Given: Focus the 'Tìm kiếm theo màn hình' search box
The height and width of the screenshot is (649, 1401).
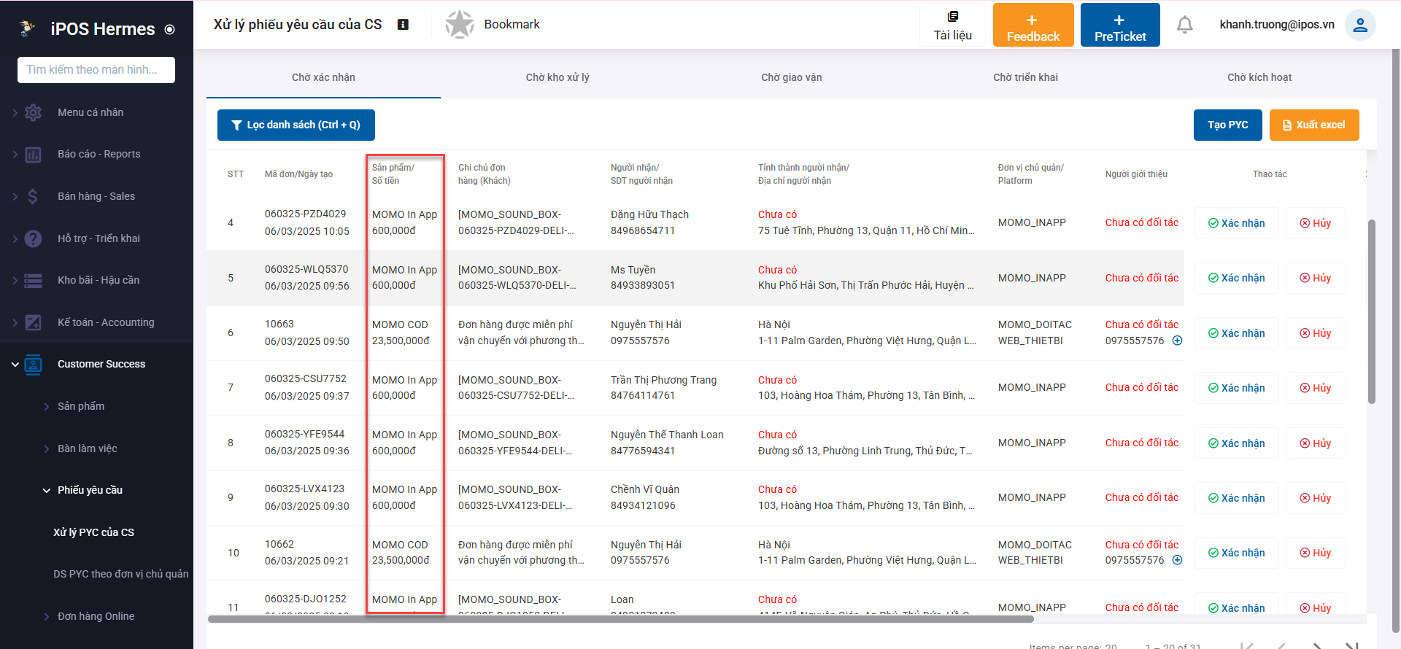Looking at the screenshot, I should click(96, 70).
